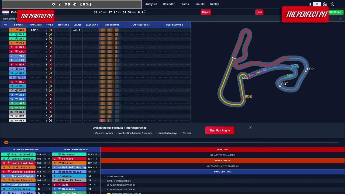
Task: Pause the live timing playback
Action: click(x=310, y=4)
